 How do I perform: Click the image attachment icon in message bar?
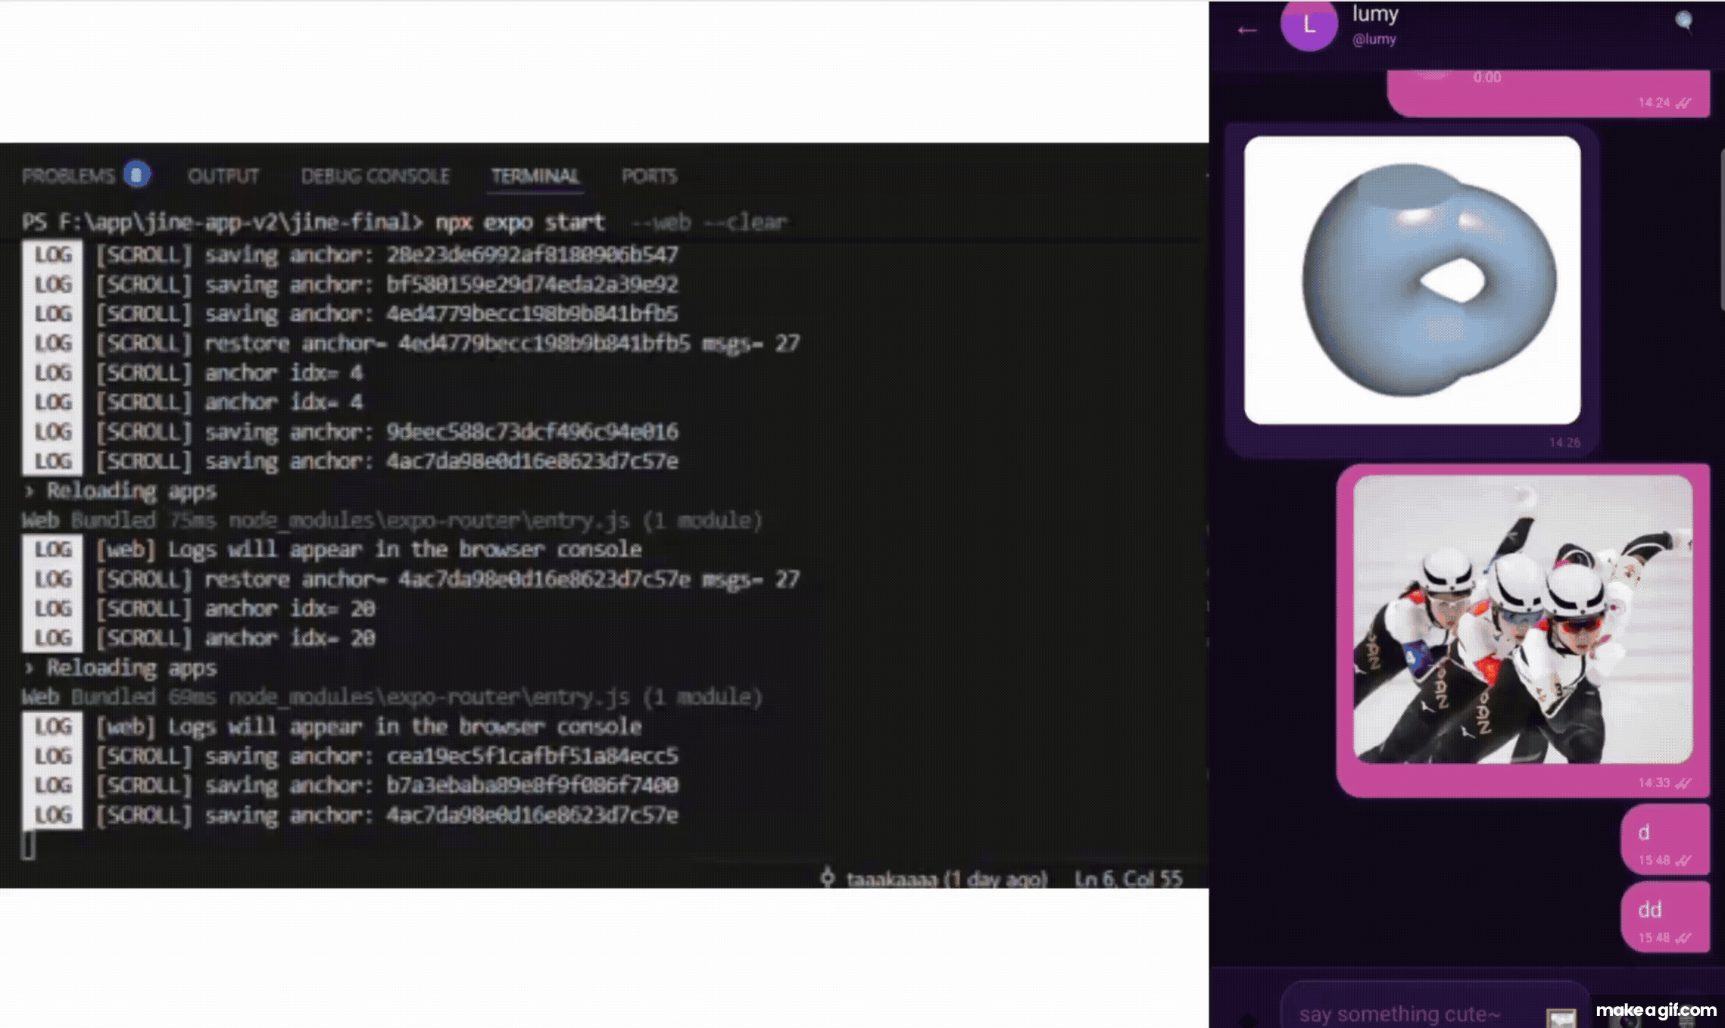[1561, 1017]
